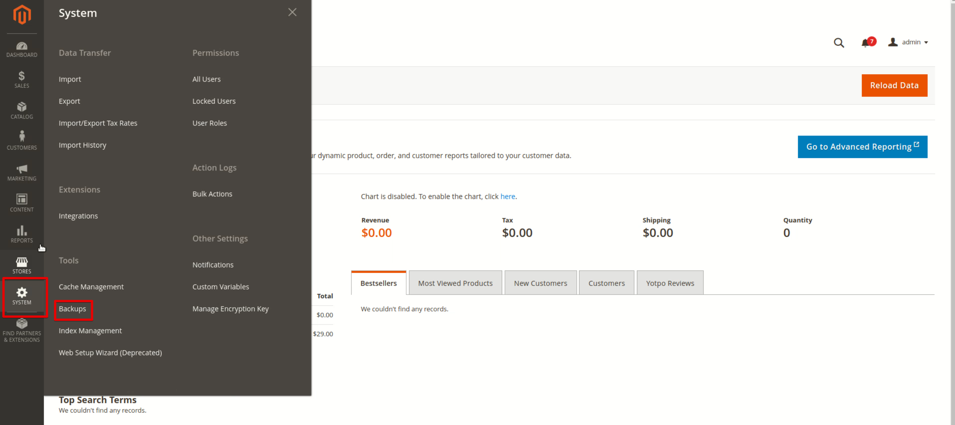This screenshot has height=425, width=955.
Task: Click the $29.00 total cell
Action: [x=323, y=334]
